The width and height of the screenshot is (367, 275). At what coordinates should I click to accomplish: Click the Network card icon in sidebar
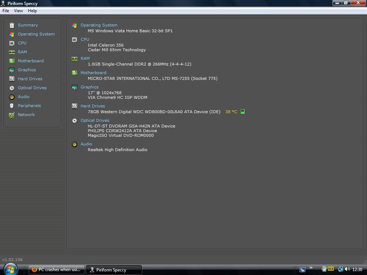12,115
